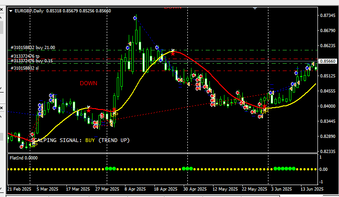Select the #313372476 tp level label
This screenshot has width=339, height=197.
25,56
